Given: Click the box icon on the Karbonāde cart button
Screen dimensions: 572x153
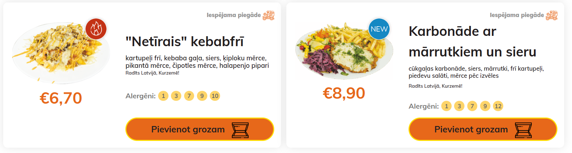Looking at the screenshot, I should [x=524, y=130].
